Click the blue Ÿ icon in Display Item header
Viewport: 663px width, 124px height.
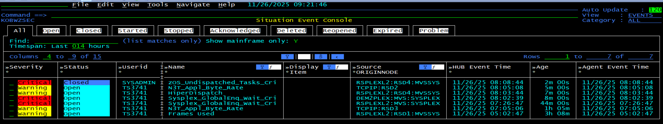coord(329,67)
